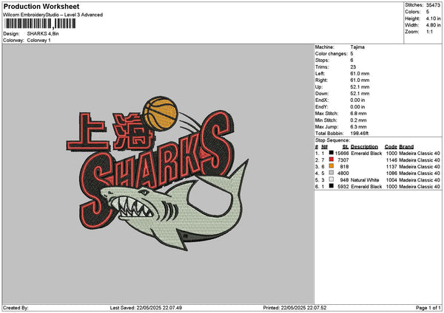The height and width of the screenshot is (313, 444).
Task: Click the Zoom value '1:1'
Action: pos(429,32)
